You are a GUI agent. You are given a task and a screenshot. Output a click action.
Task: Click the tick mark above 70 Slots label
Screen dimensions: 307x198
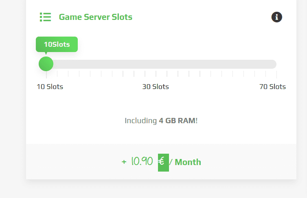276,74
